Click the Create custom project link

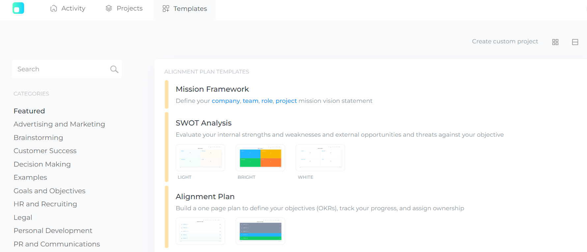[x=505, y=41]
